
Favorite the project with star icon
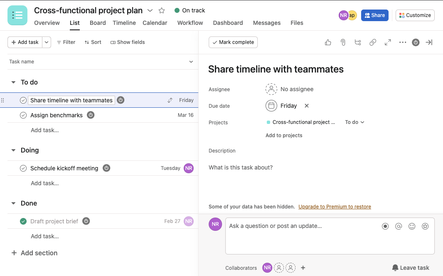[162, 11]
